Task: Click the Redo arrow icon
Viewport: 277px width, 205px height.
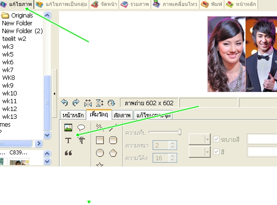Action: (76, 102)
